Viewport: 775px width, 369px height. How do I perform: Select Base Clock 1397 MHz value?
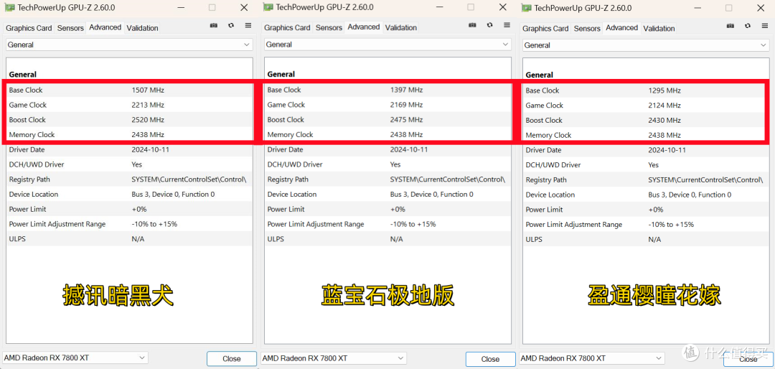point(406,90)
